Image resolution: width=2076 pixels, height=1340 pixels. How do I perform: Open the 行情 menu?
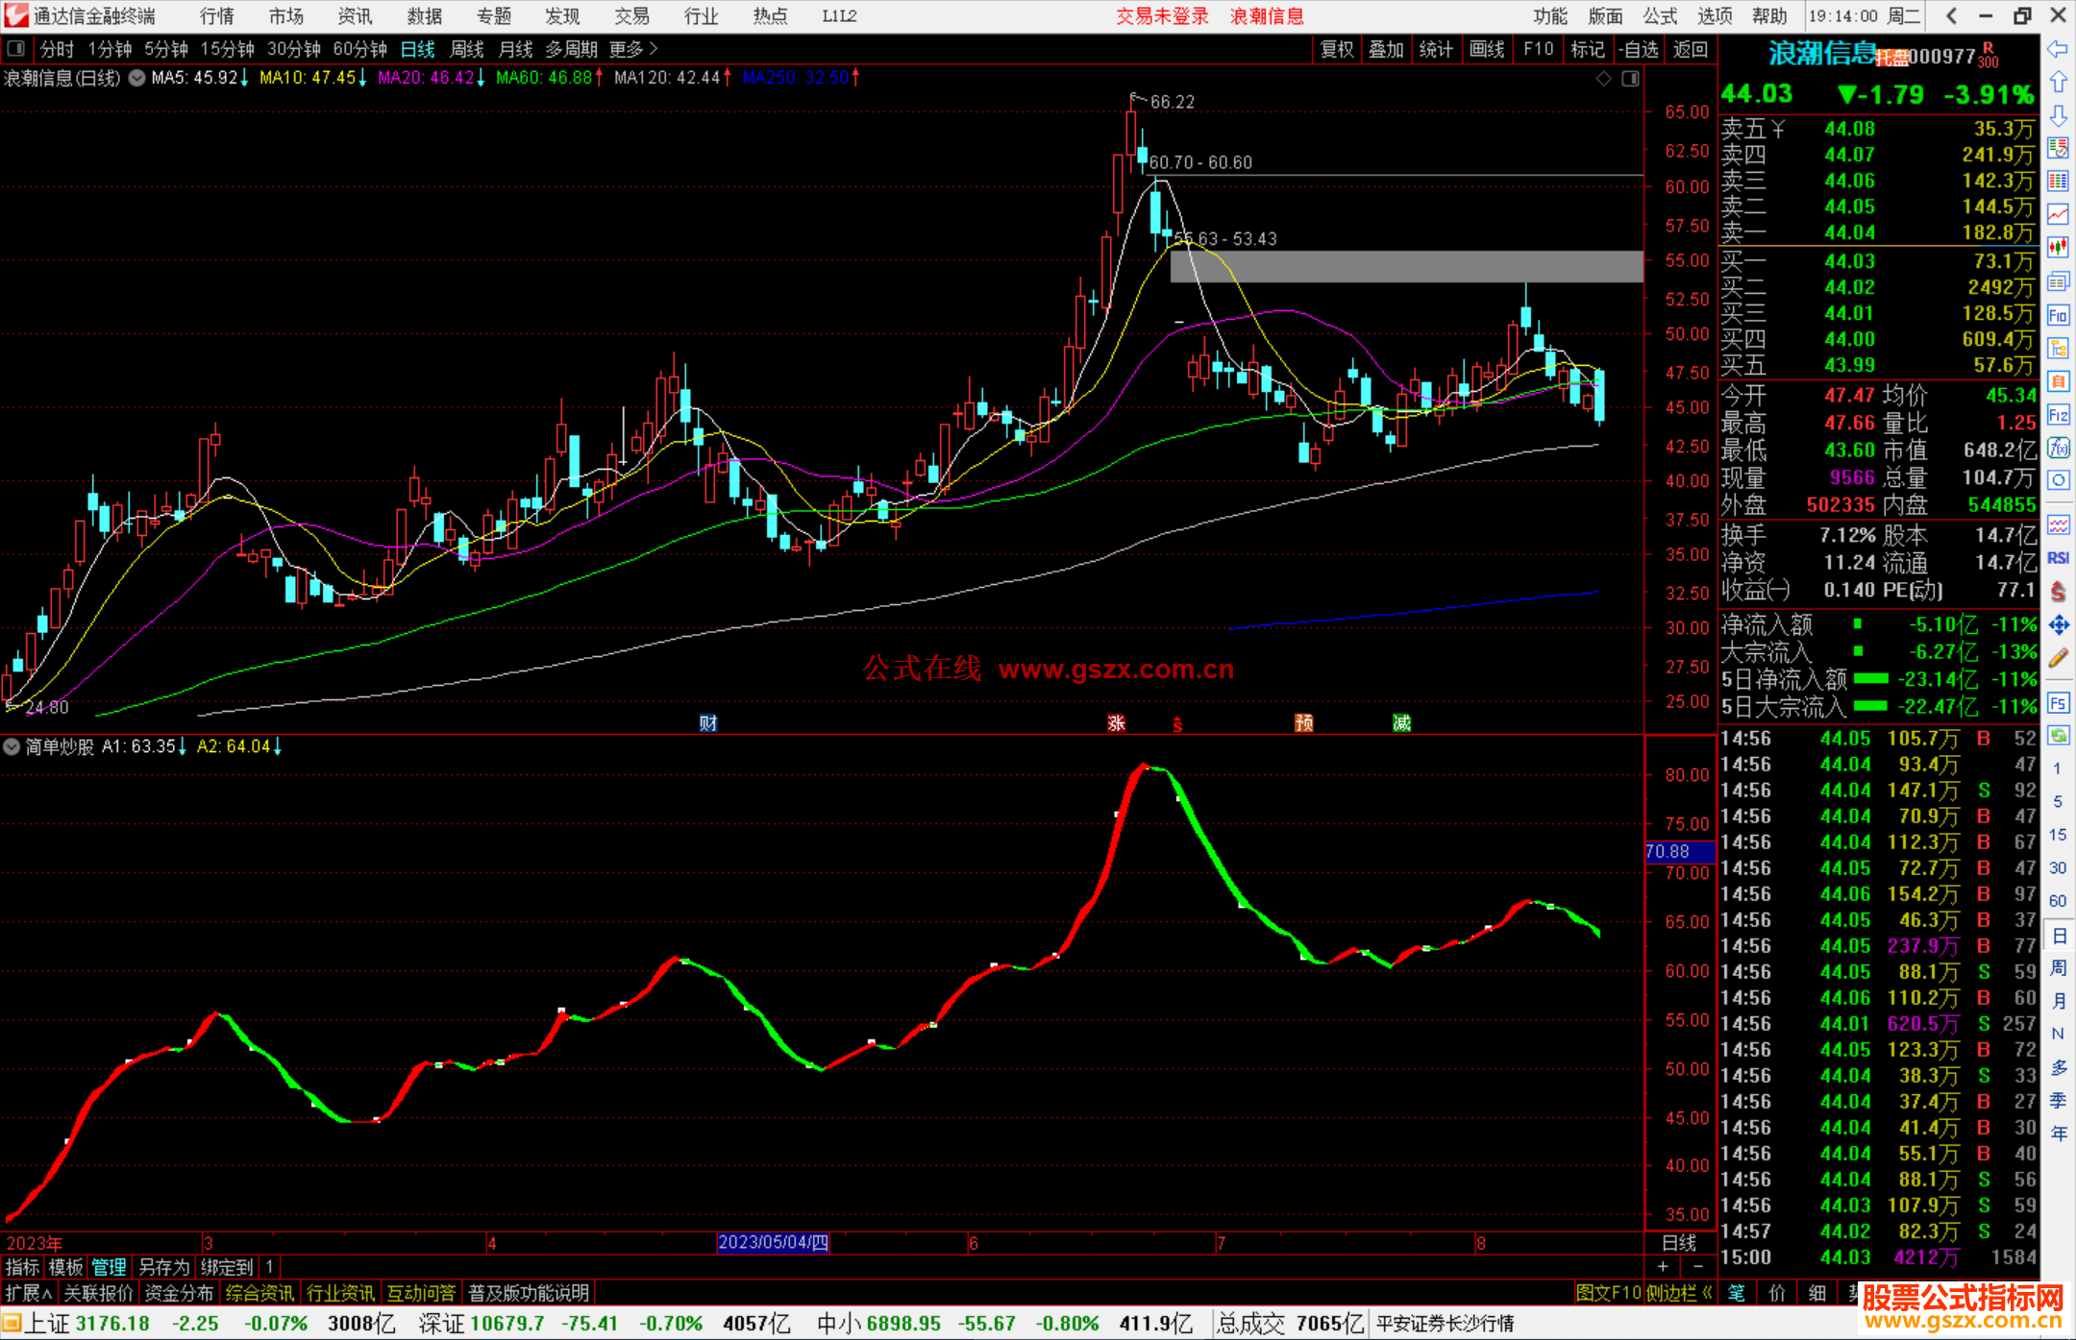pyautogui.click(x=217, y=15)
